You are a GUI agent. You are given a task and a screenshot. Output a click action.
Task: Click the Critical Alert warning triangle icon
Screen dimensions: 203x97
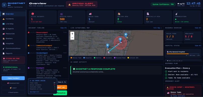click(70, 5)
